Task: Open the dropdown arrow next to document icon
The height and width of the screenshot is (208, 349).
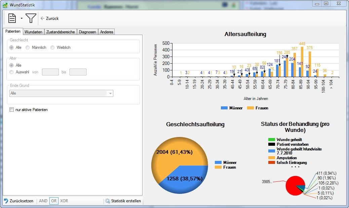Action: [22, 18]
